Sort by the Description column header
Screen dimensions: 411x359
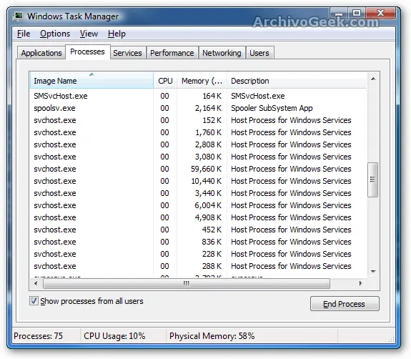pyautogui.click(x=297, y=81)
